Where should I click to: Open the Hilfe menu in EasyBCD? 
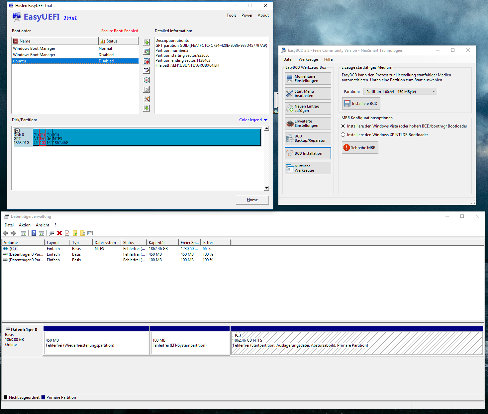coord(328,59)
